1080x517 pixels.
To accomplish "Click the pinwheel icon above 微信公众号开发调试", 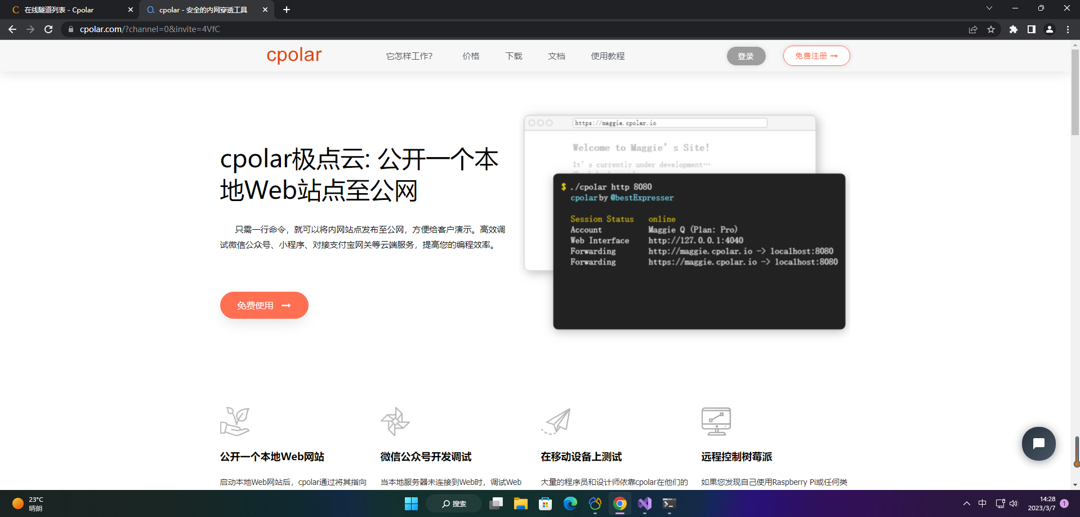I will point(395,421).
